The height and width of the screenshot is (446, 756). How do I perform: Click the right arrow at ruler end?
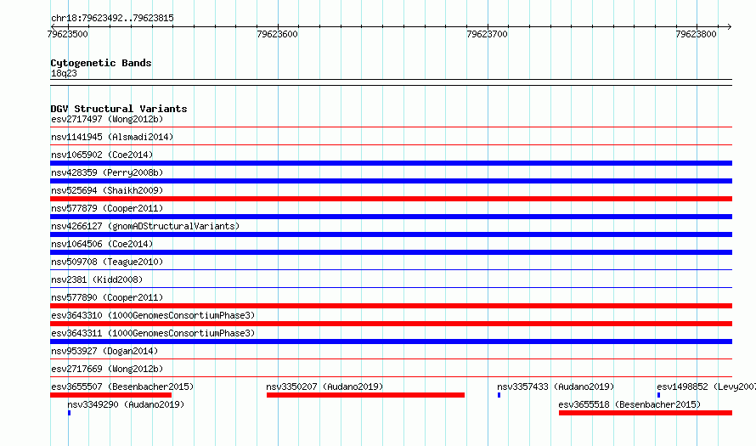[x=730, y=26]
